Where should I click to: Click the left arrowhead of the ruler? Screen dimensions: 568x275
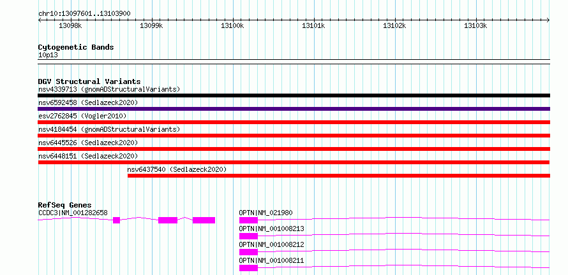tap(40, 20)
